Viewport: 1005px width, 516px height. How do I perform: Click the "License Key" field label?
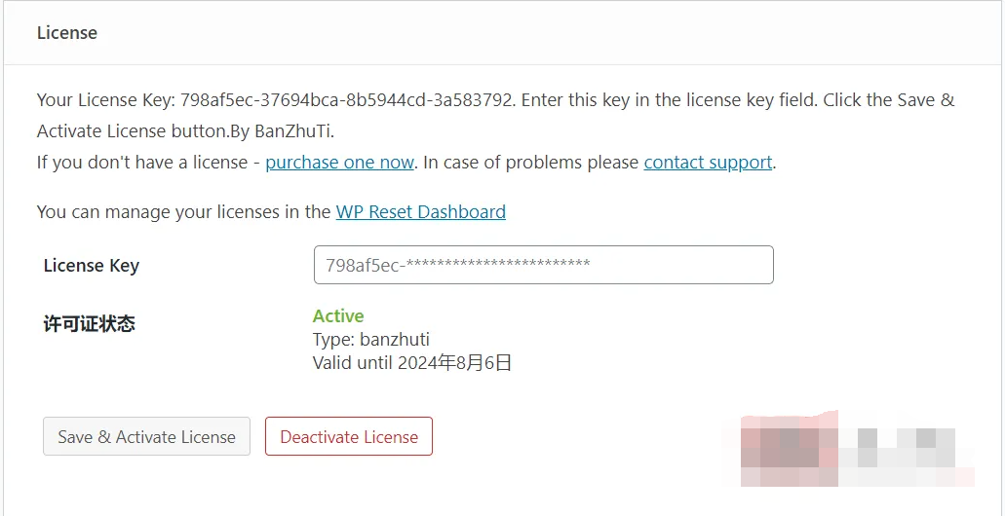tap(92, 265)
